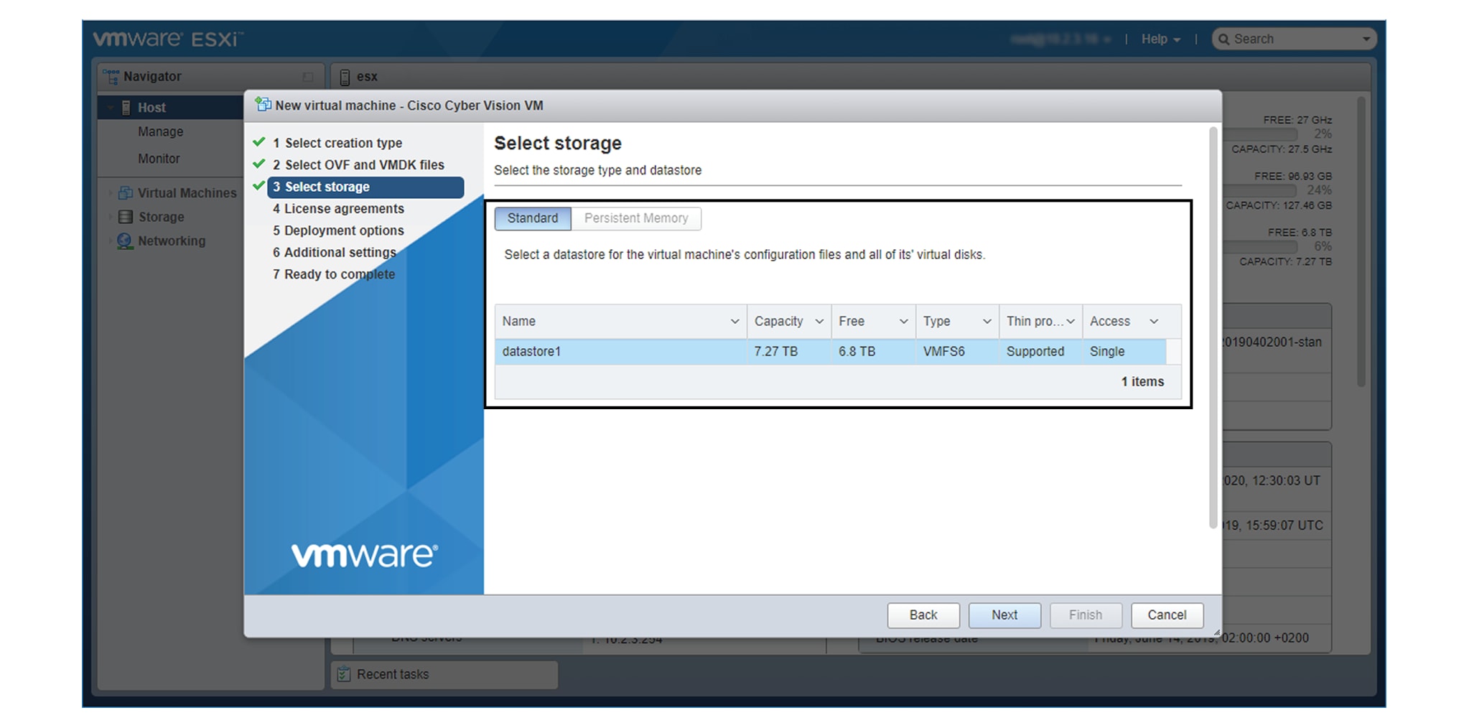Click the Recent tasks clipboard icon
This screenshot has height=728, width=1469.
(x=344, y=674)
